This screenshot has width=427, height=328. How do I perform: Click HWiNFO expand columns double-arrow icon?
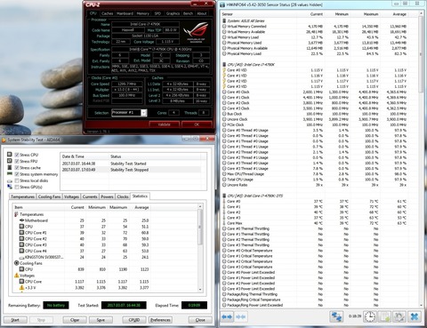[x=227, y=316]
